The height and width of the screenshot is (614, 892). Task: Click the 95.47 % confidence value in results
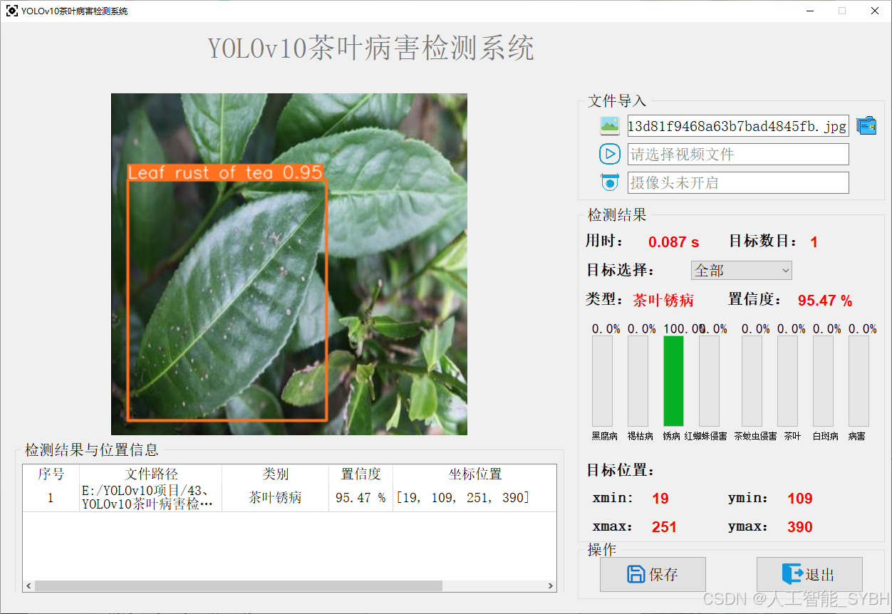825,301
